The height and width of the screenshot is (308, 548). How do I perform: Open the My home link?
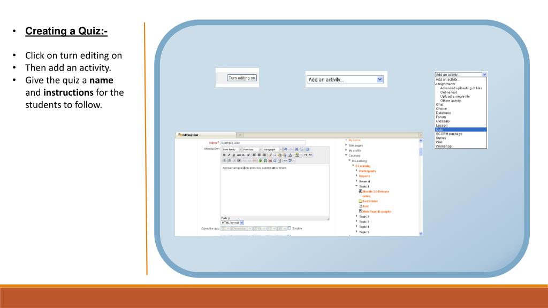[x=354, y=141]
